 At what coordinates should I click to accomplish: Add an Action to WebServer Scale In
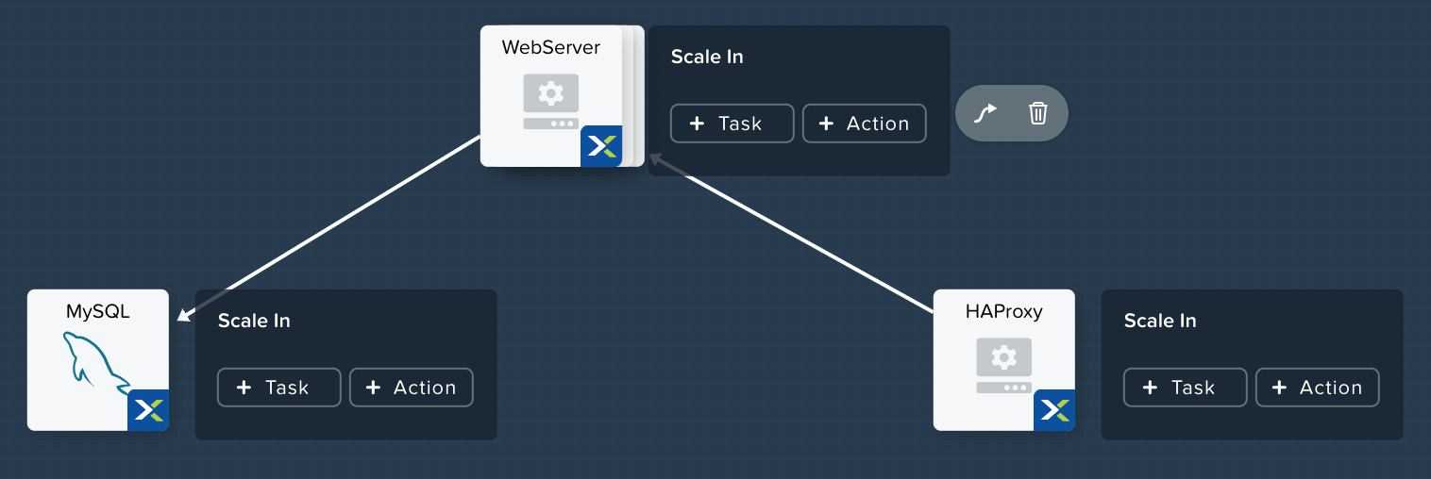coord(865,124)
